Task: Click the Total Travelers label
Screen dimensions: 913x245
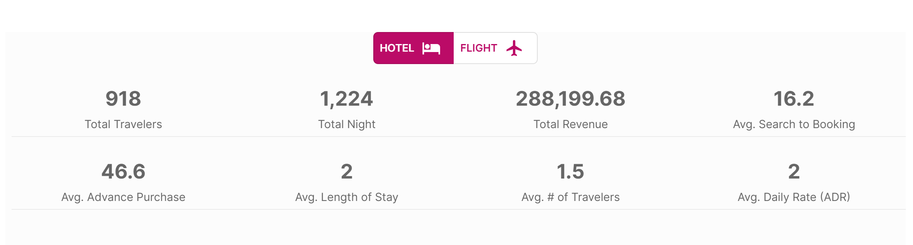Action: click(123, 124)
